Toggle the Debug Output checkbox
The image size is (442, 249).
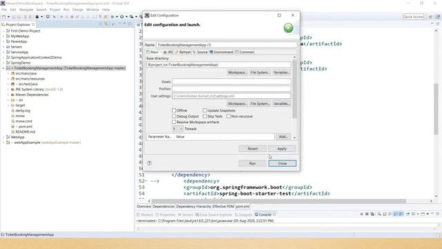pos(174,116)
